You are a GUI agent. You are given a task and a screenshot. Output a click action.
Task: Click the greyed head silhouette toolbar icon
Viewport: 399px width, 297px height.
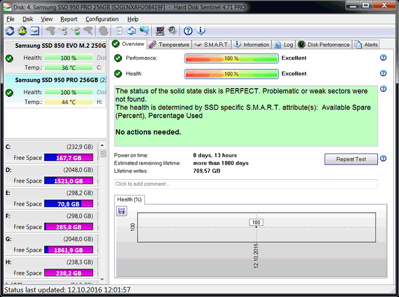[x=103, y=31]
